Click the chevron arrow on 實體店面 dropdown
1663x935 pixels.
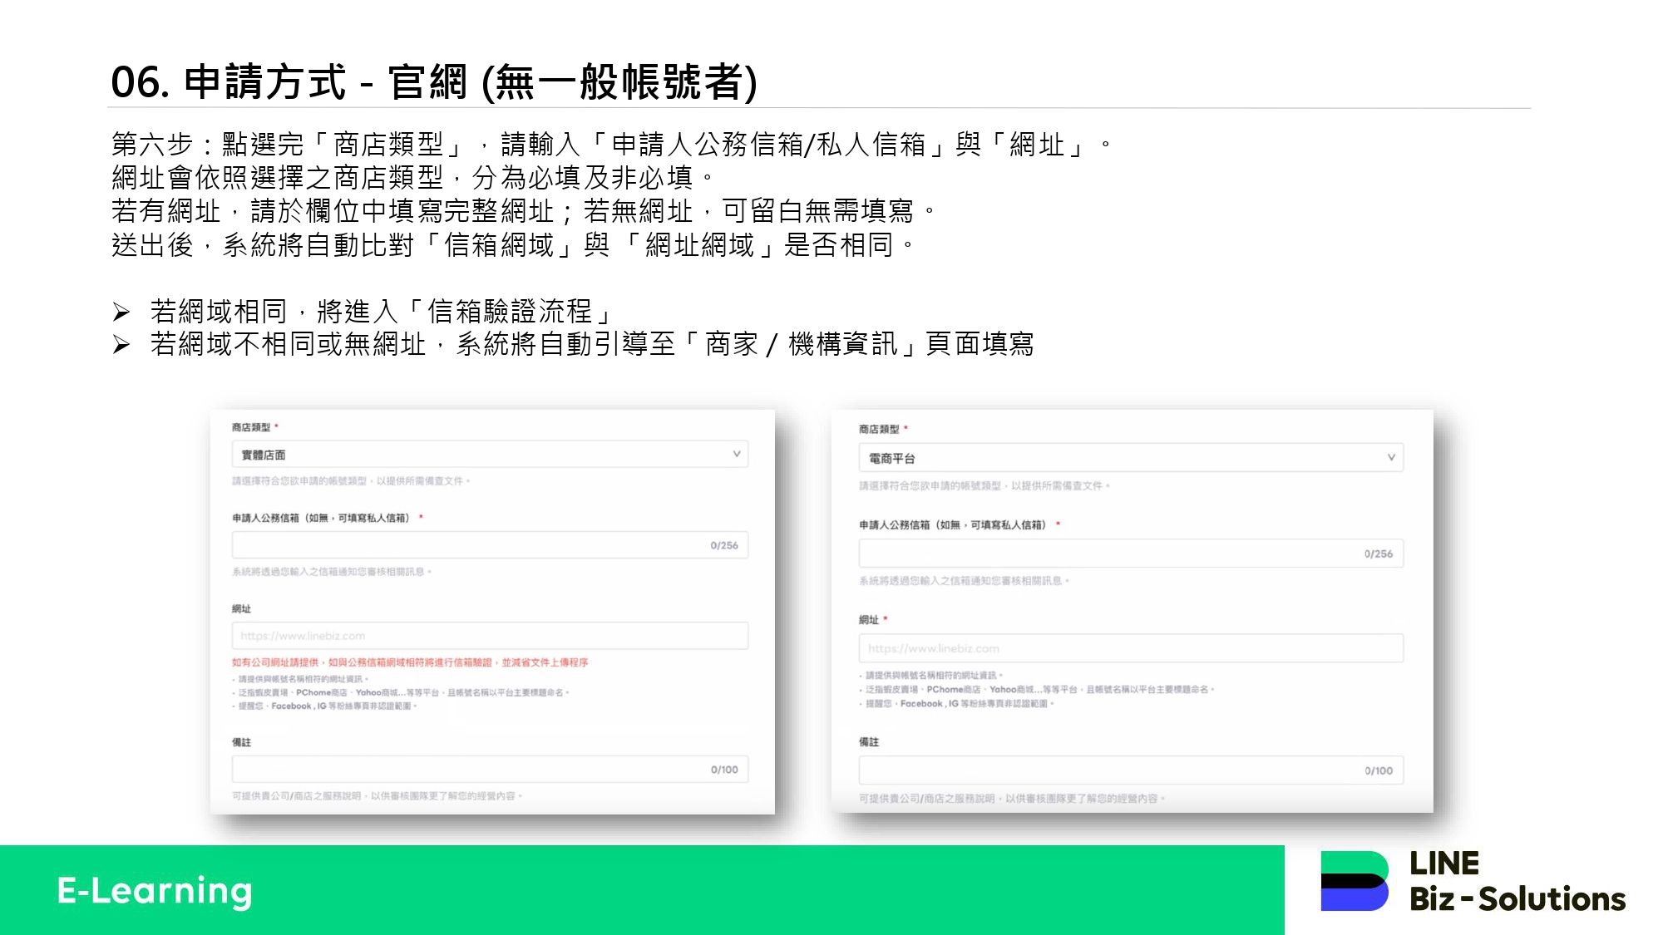(736, 454)
